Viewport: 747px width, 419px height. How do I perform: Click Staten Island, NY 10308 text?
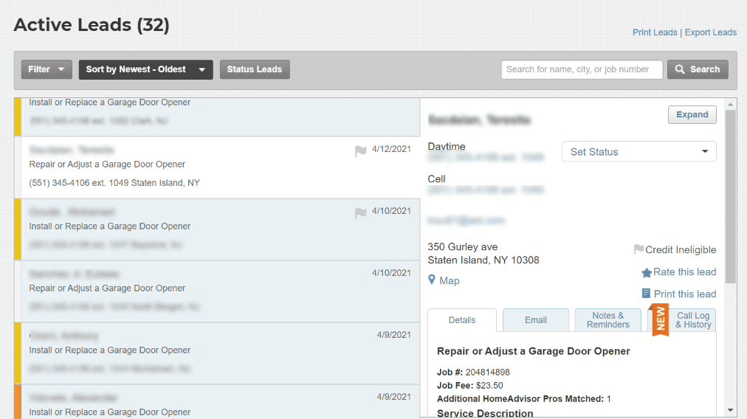(483, 260)
